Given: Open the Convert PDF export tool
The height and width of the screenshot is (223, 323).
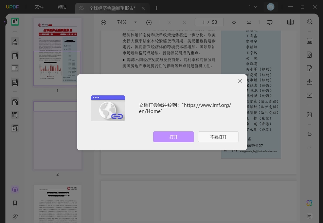Looking at the screenshot, I should click(x=309, y=55).
